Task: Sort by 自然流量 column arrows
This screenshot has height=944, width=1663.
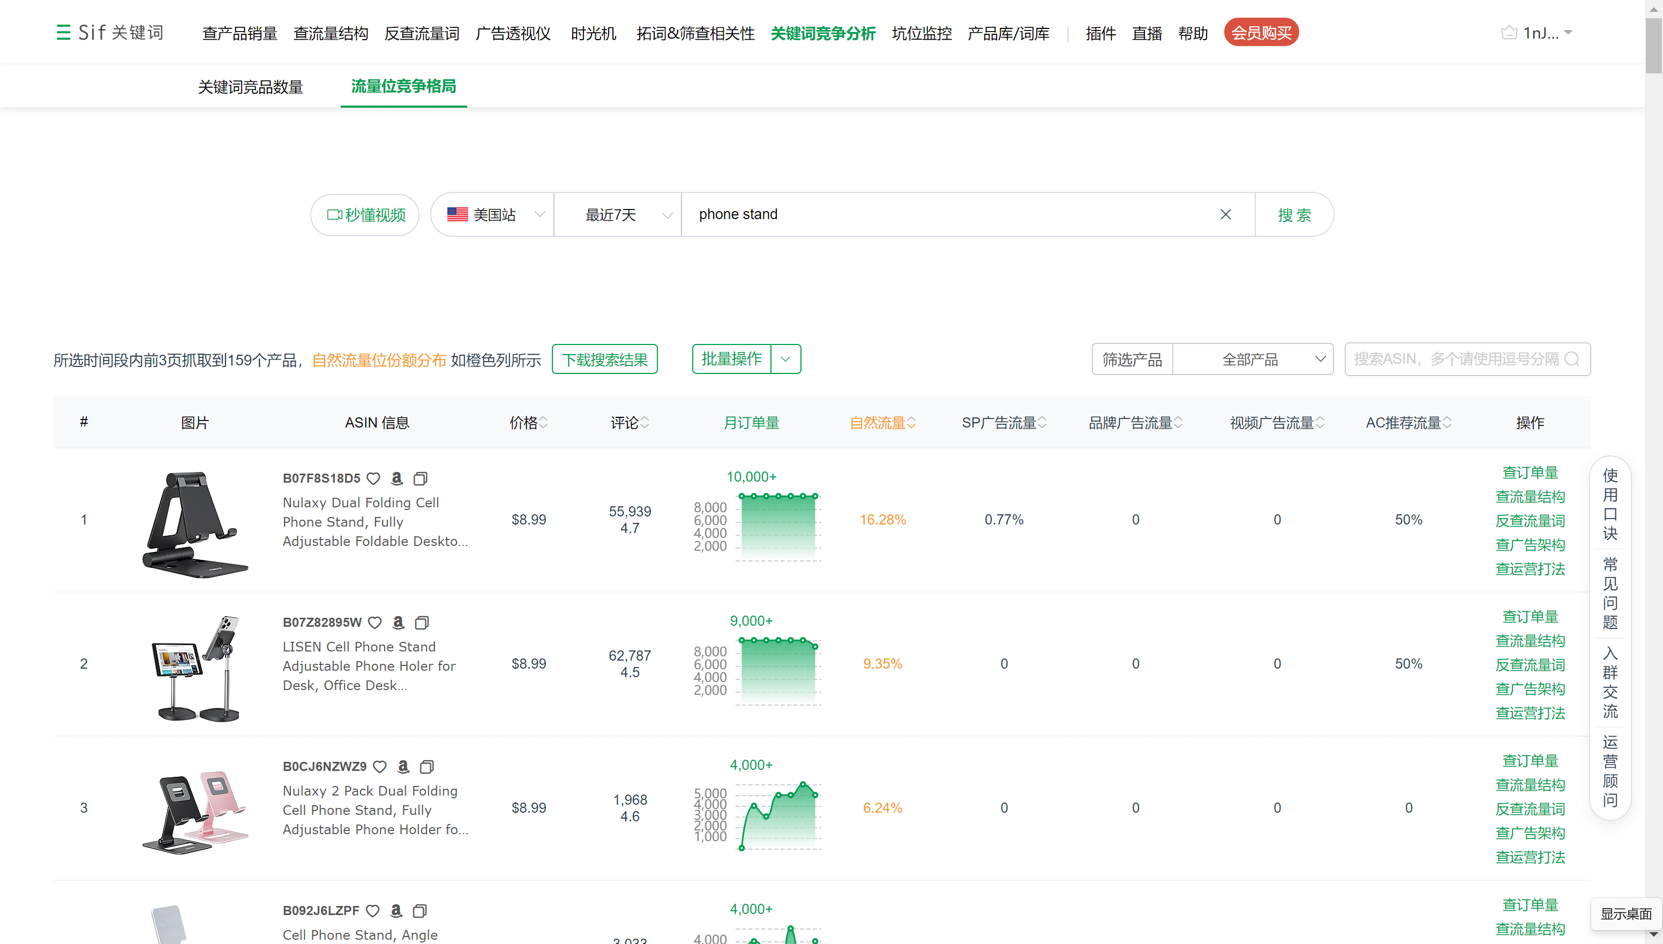Action: coord(911,423)
